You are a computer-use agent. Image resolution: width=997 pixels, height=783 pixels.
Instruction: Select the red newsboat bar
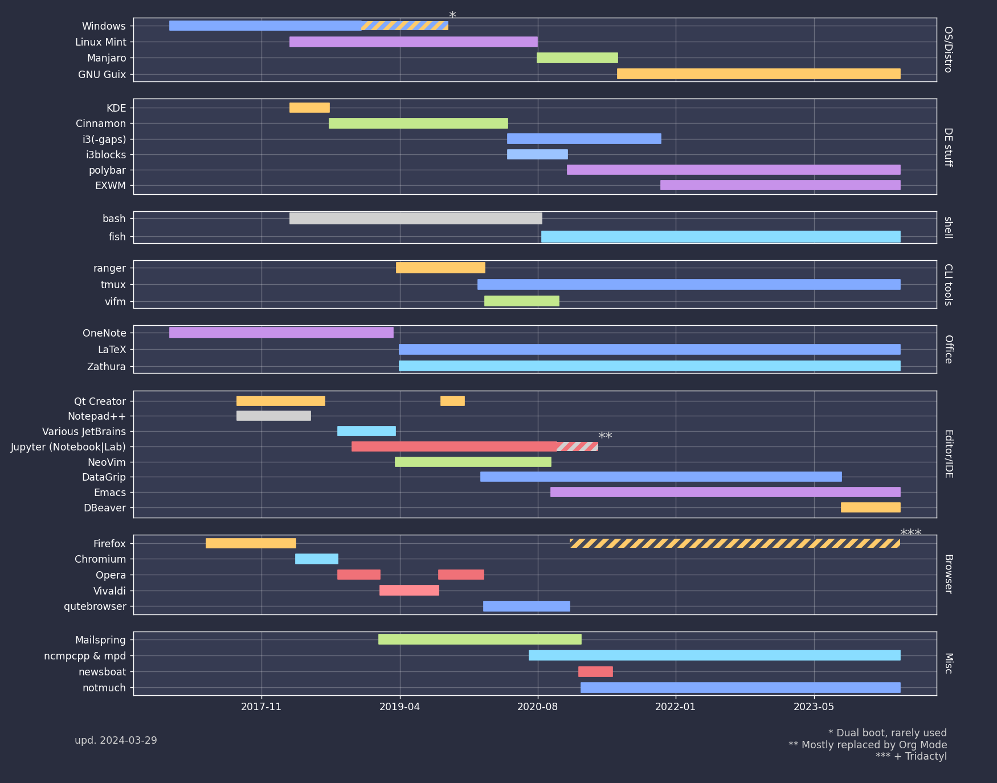[x=595, y=672]
